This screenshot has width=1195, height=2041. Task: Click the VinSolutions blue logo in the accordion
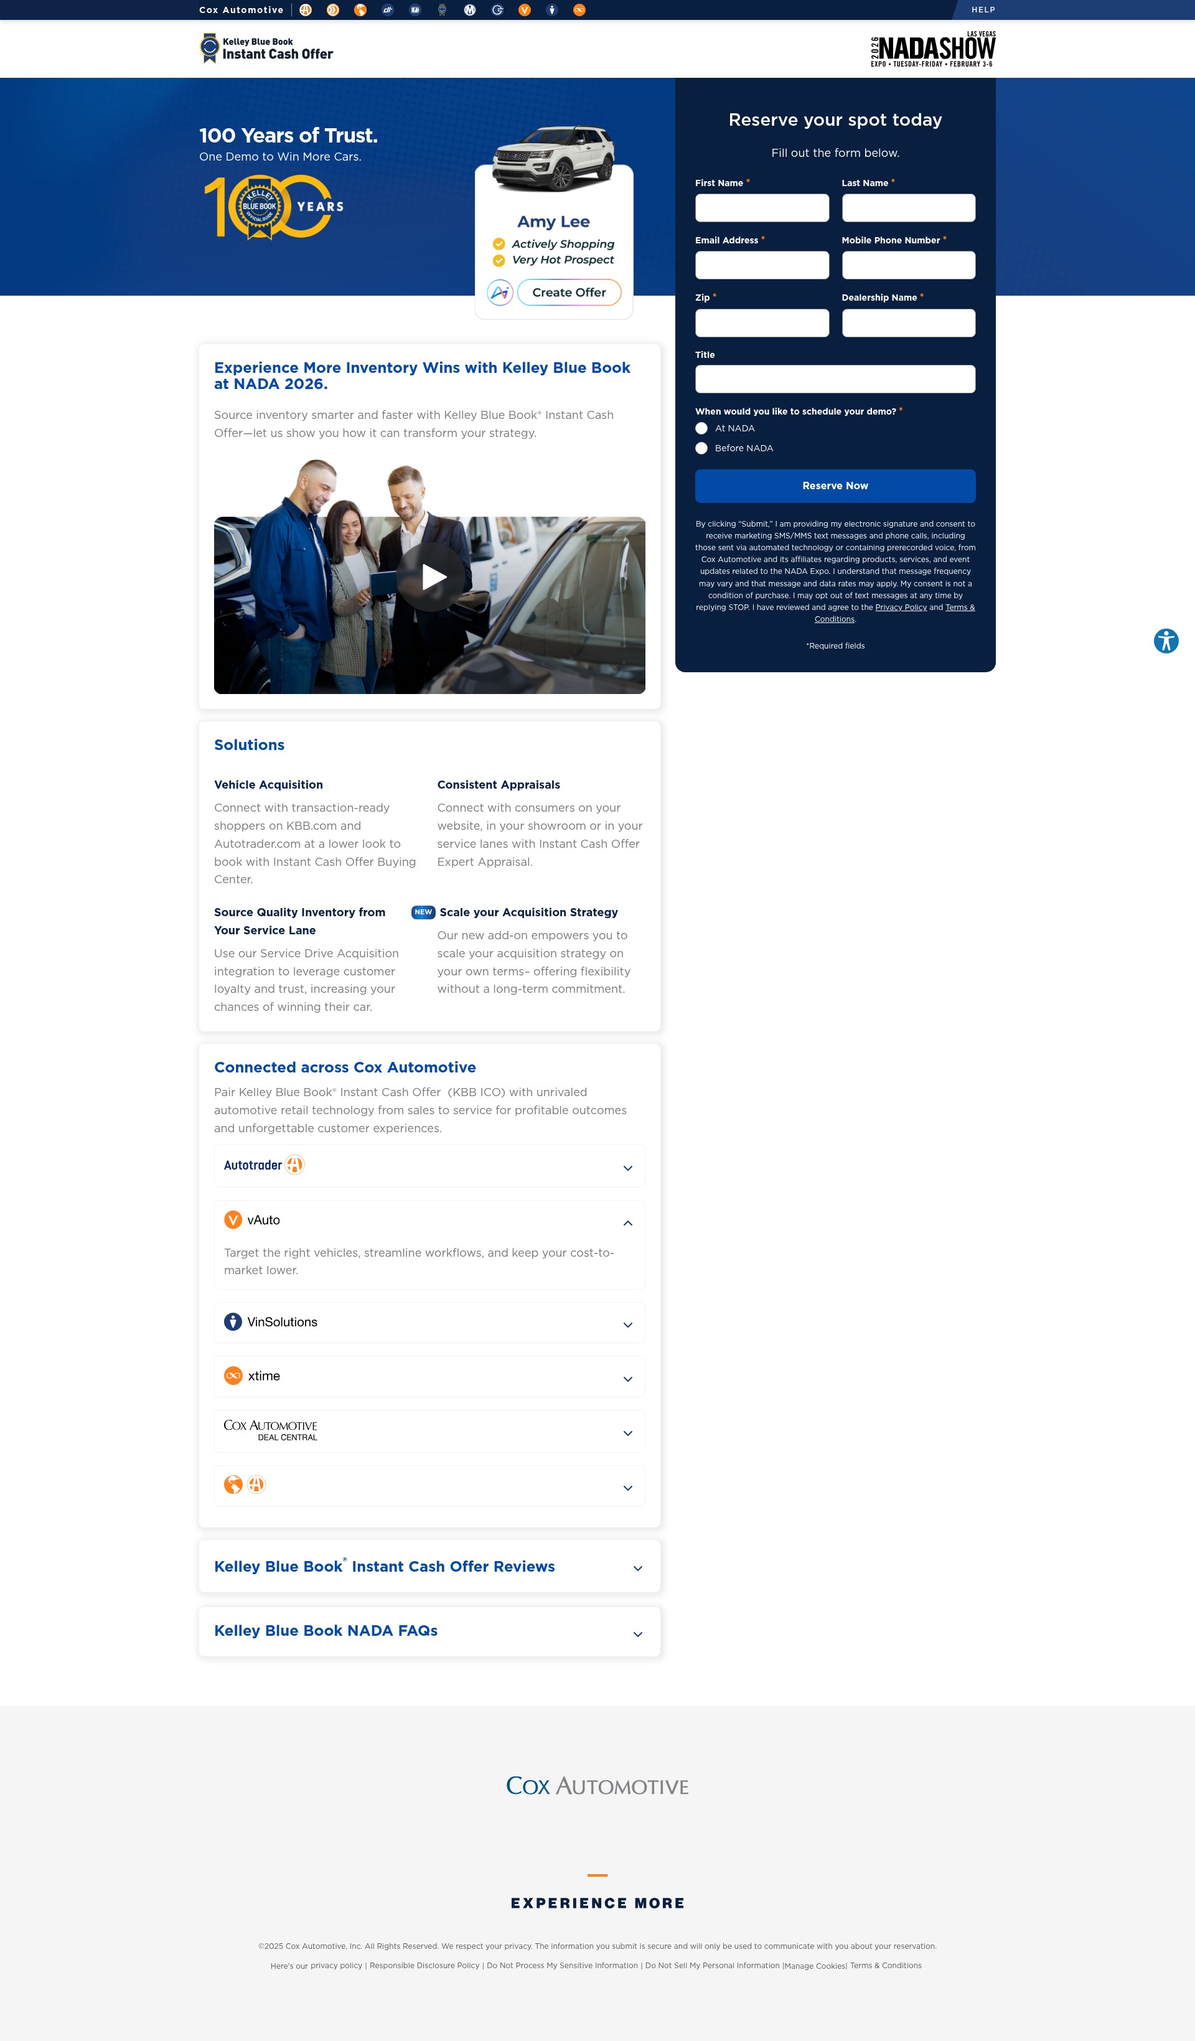coord(233,1321)
